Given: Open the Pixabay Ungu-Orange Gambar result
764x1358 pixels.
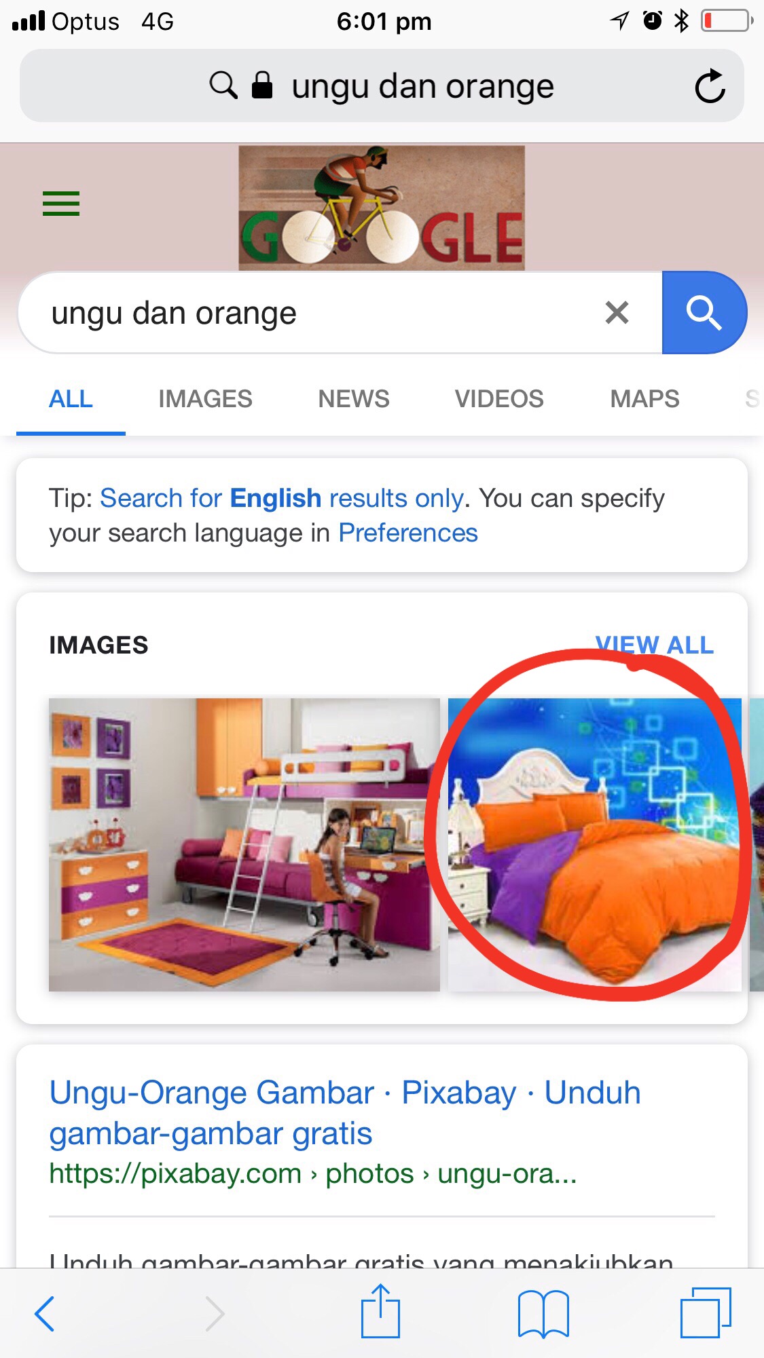Looking at the screenshot, I should pos(345,1113).
